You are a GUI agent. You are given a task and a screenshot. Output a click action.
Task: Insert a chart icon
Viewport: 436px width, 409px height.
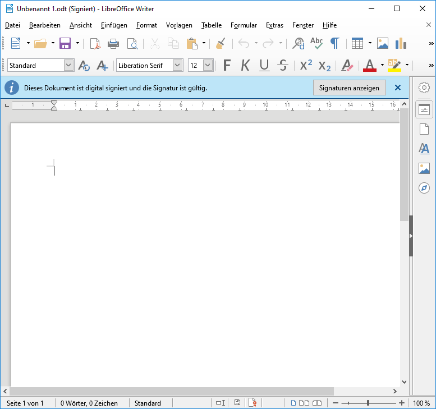[x=401, y=43]
